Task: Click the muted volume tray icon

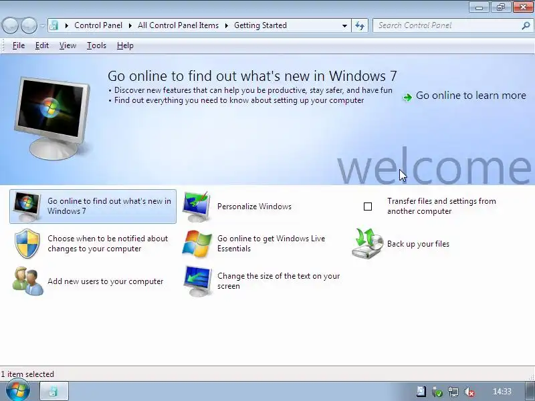Action: [469, 392]
